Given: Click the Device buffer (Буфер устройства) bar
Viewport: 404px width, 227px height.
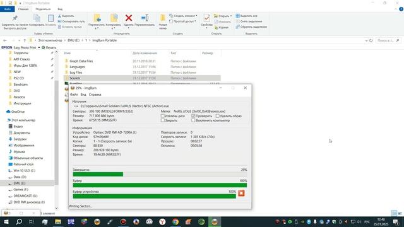Looking at the screenshot, I should tap(154, 196).
